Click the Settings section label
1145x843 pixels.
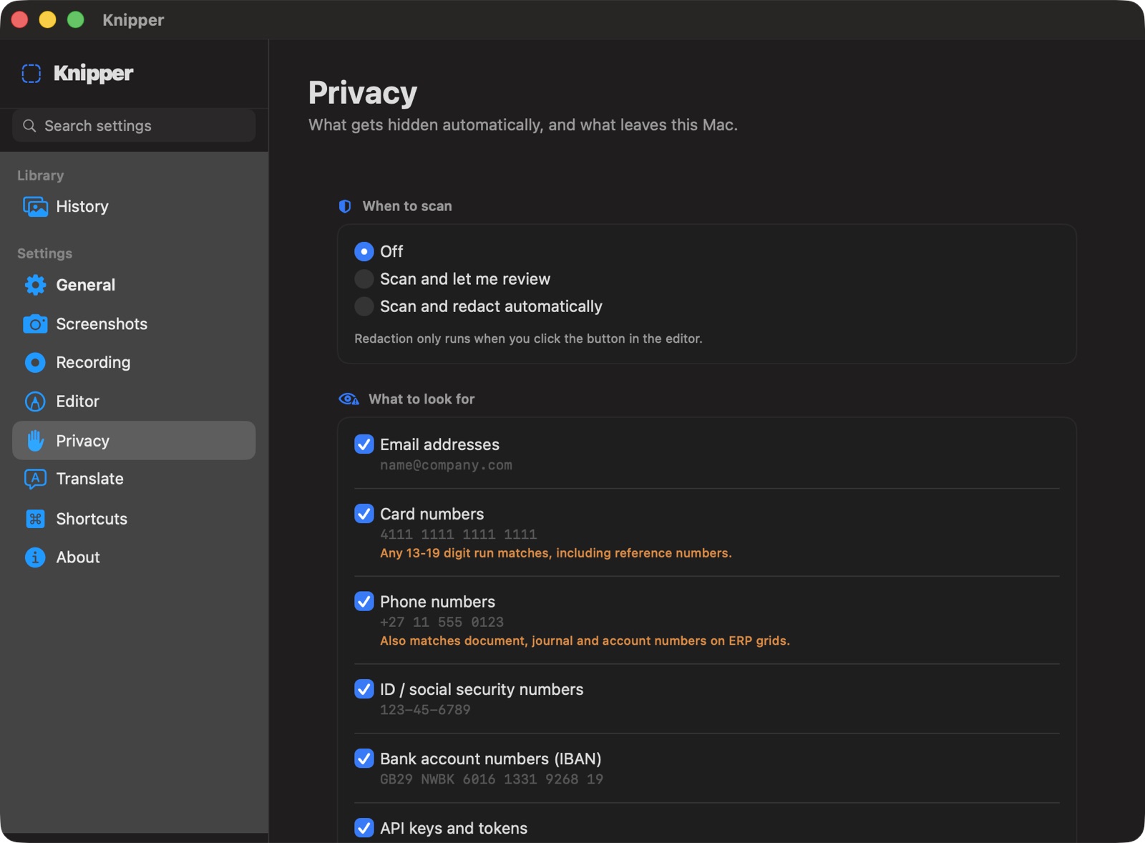(x=44, y=253)
